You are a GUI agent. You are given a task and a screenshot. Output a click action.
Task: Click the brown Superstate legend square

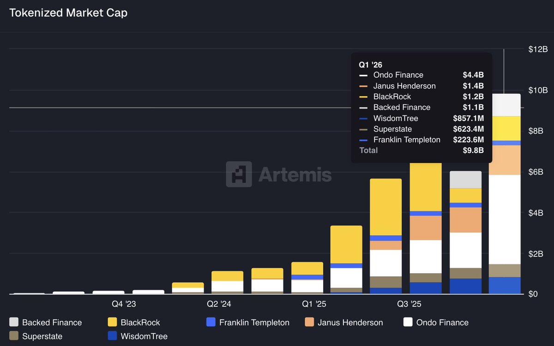click(x=14, y=336)
